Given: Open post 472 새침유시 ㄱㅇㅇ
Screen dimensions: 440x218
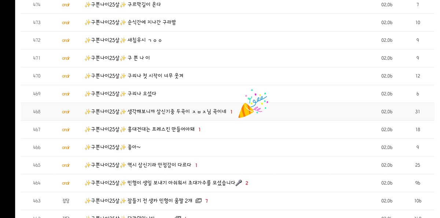Looking at the screenshot, I should pyautogui.click(x=123, y=40).
